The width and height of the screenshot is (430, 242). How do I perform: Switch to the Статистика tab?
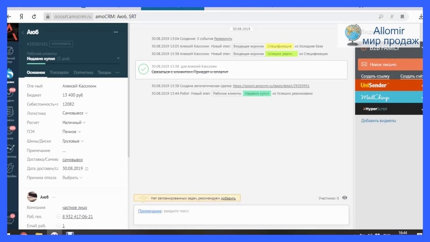(83, 73)
